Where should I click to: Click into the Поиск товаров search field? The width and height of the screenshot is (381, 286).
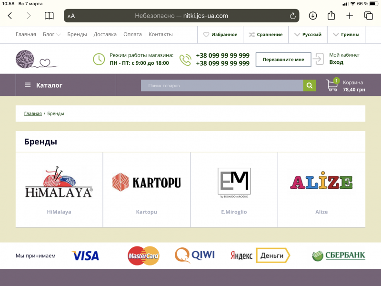click(x=222, y=85)
